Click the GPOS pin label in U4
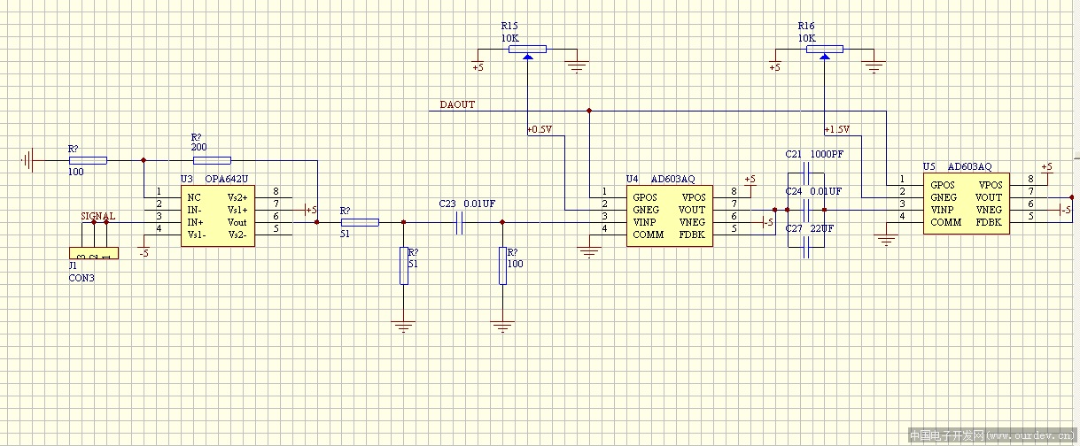This screenshot has width=1080, height=446. tap(645, 197)
